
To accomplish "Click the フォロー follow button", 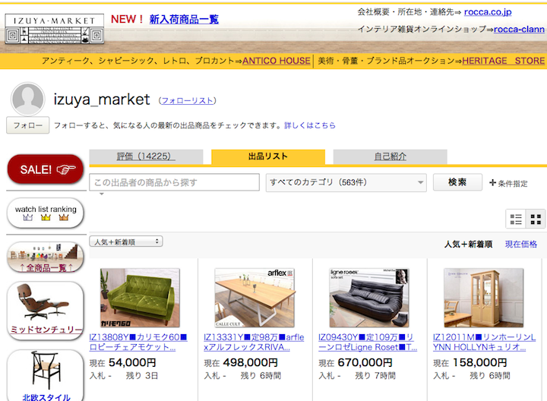I will 27,125.
